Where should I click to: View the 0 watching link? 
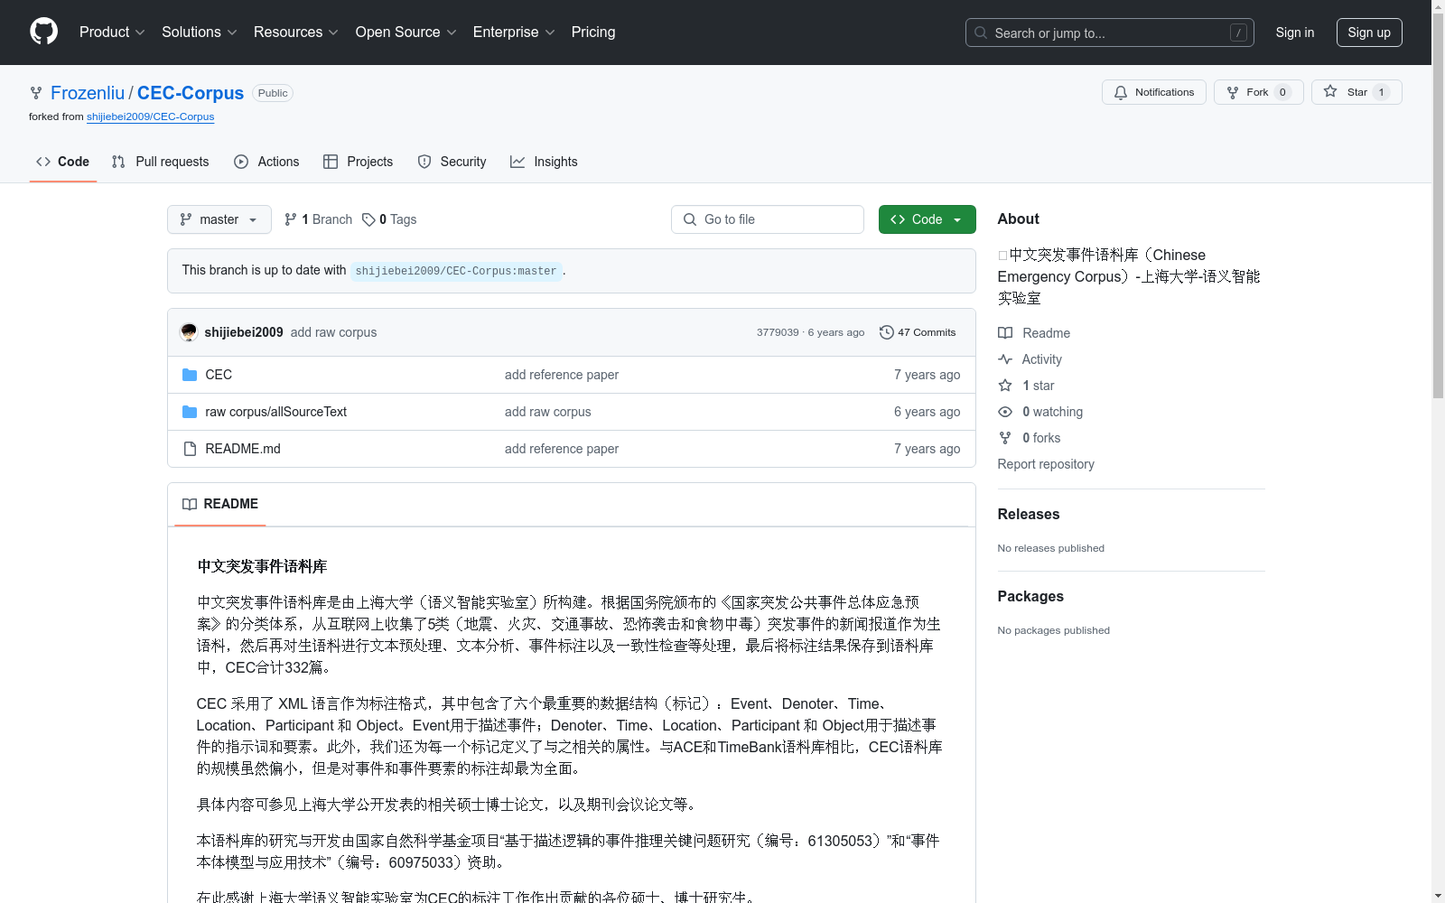click(x=1040, y=412)
